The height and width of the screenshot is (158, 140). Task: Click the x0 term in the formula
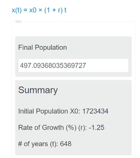[33, 10]
